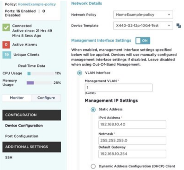Expand the Device Template dropdown
184x170 pixels.
[x=143, y=26]
